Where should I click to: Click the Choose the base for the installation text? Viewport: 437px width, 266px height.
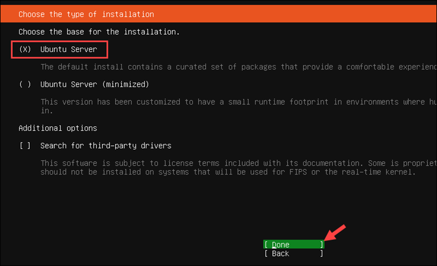(99, 32)
